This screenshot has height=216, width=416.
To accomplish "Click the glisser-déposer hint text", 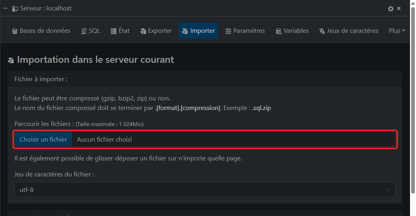I will pos(128,158).
